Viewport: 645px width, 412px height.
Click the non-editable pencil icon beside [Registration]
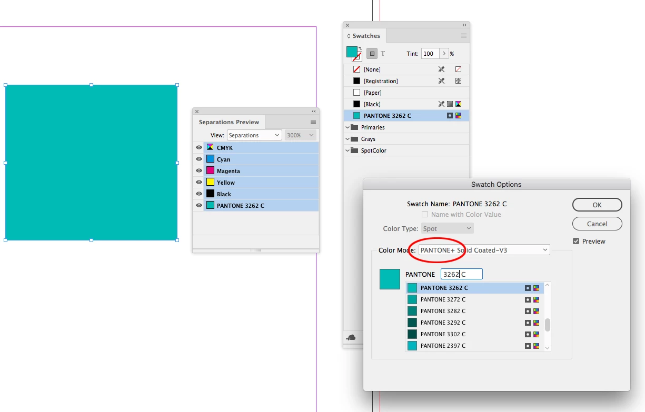(x=442, y=81)
